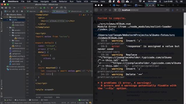Switch to the AlbumList.vue editor tab
The image size is (186, 104).
76,11
